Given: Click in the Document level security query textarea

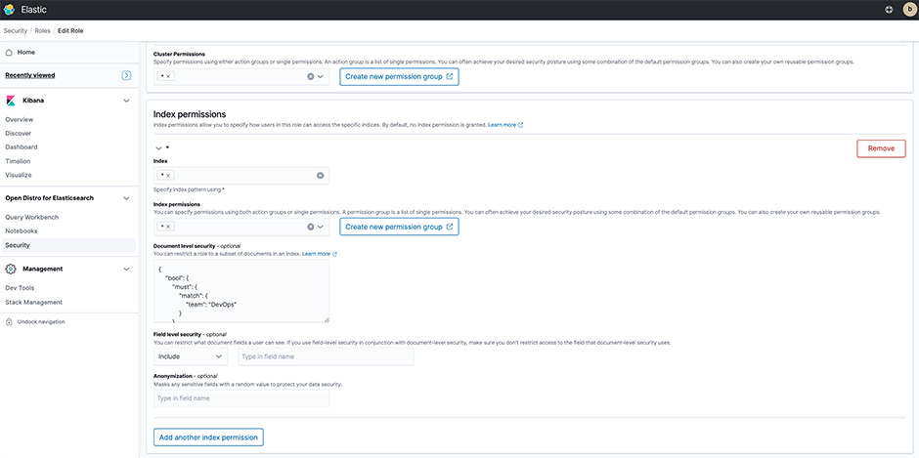Looking at the screenshot, I should click(241, 291).
